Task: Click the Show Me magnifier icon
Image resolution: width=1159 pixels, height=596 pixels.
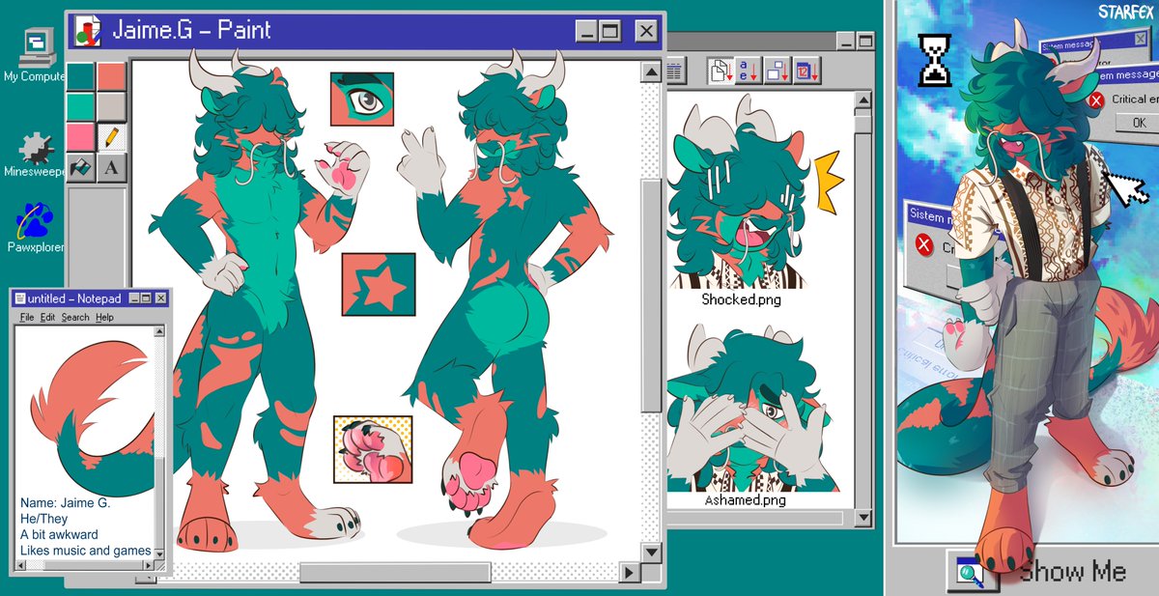Action: 971,571
